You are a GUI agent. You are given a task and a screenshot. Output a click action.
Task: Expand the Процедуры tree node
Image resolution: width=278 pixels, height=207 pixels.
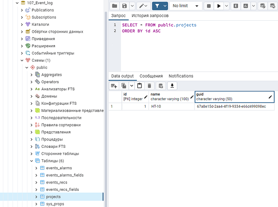click(32, 140)
